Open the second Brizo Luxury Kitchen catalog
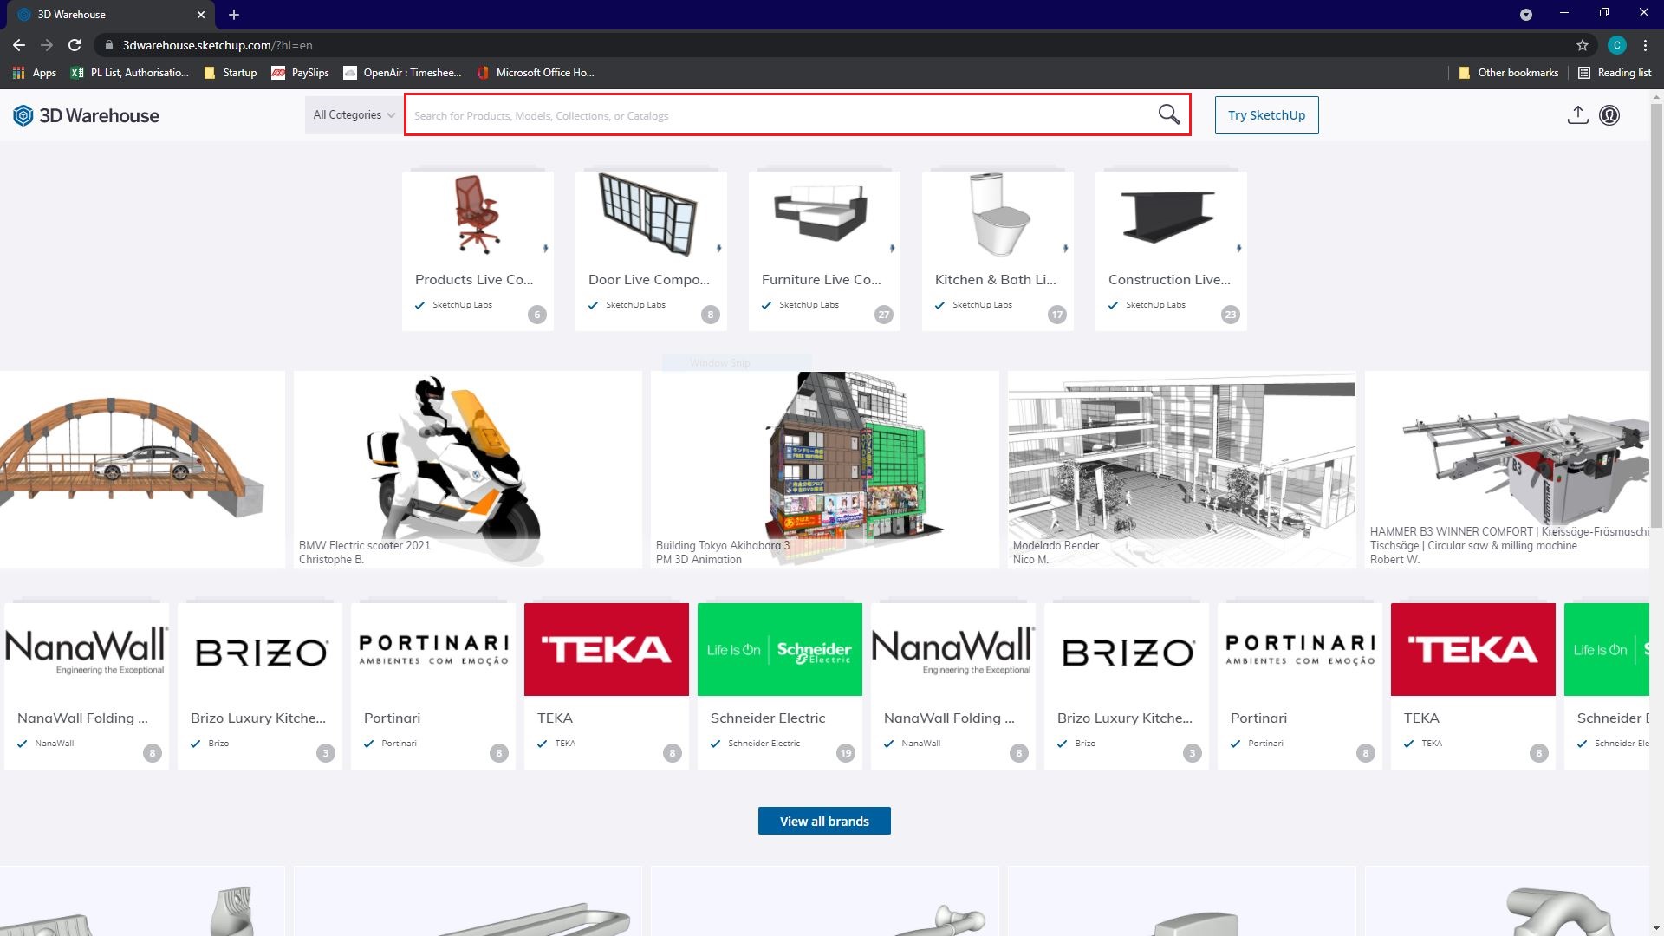The image size is (1664, 936). (1127, 686)
